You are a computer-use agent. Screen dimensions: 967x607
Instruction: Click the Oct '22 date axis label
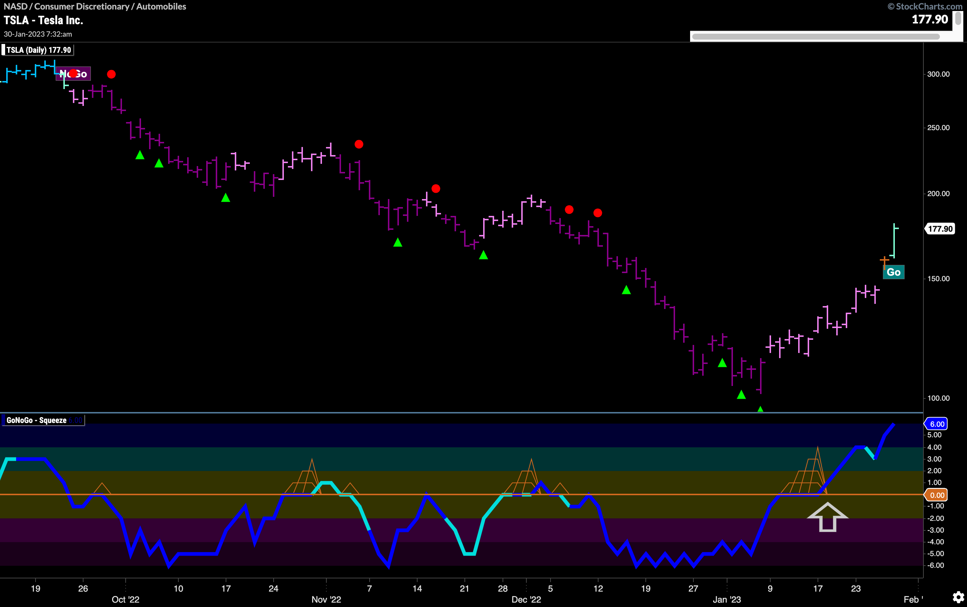tap(126, 599)
